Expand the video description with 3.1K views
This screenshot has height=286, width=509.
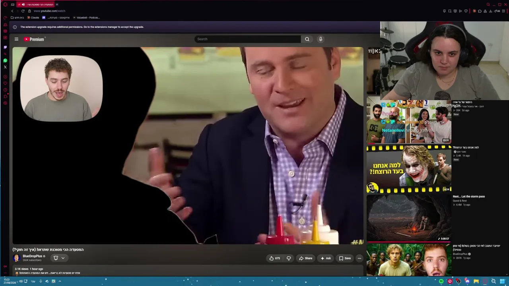tap(188, 271)
